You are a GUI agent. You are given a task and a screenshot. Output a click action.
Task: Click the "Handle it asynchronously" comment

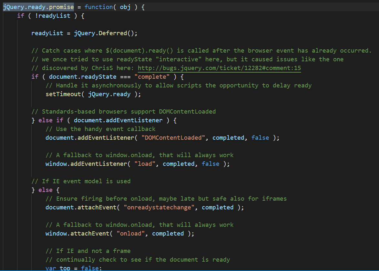click(179, 85)
